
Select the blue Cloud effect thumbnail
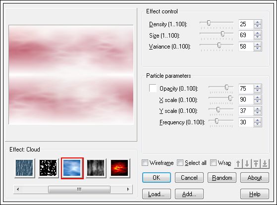[x=72, y=168]
